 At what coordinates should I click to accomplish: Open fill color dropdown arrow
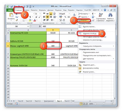coord(32,20)
